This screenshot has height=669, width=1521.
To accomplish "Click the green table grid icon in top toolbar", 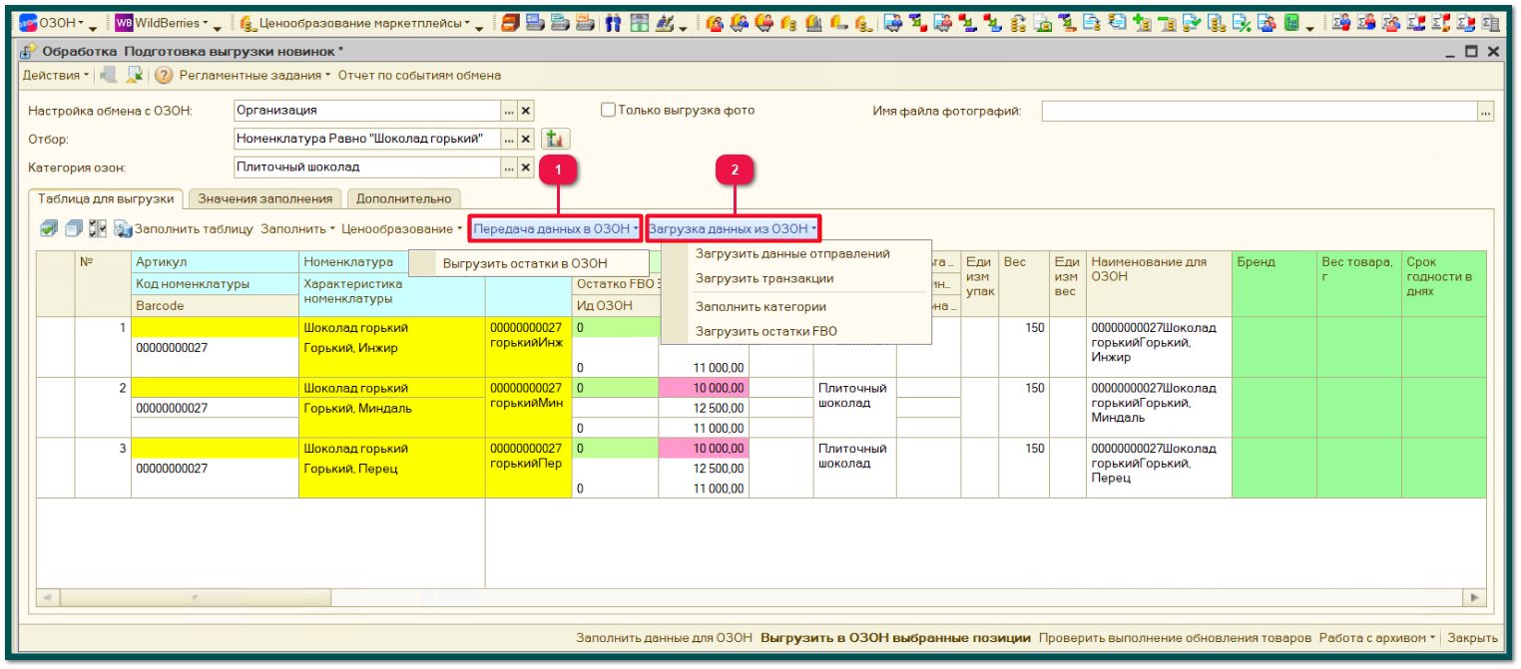I will [x=638, y=23].
